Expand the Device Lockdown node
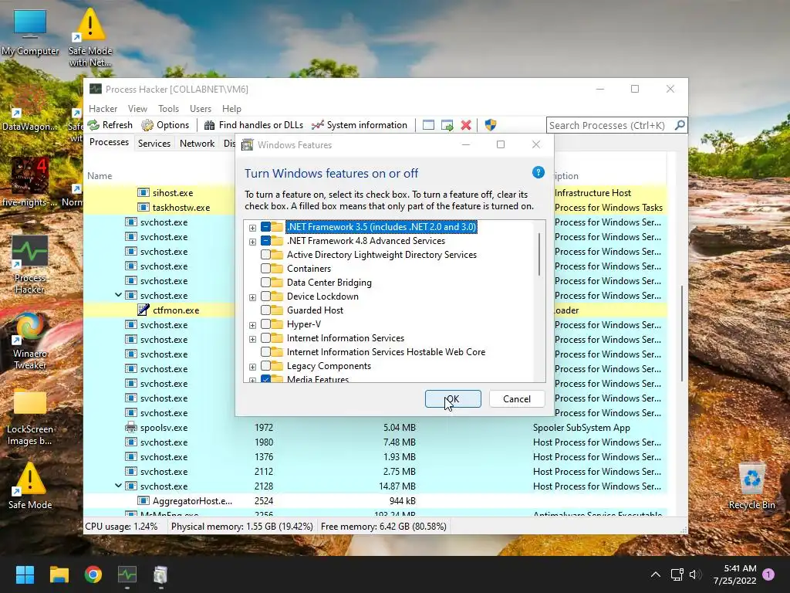Viewport: 790px width, 593px height. (252, 297)
